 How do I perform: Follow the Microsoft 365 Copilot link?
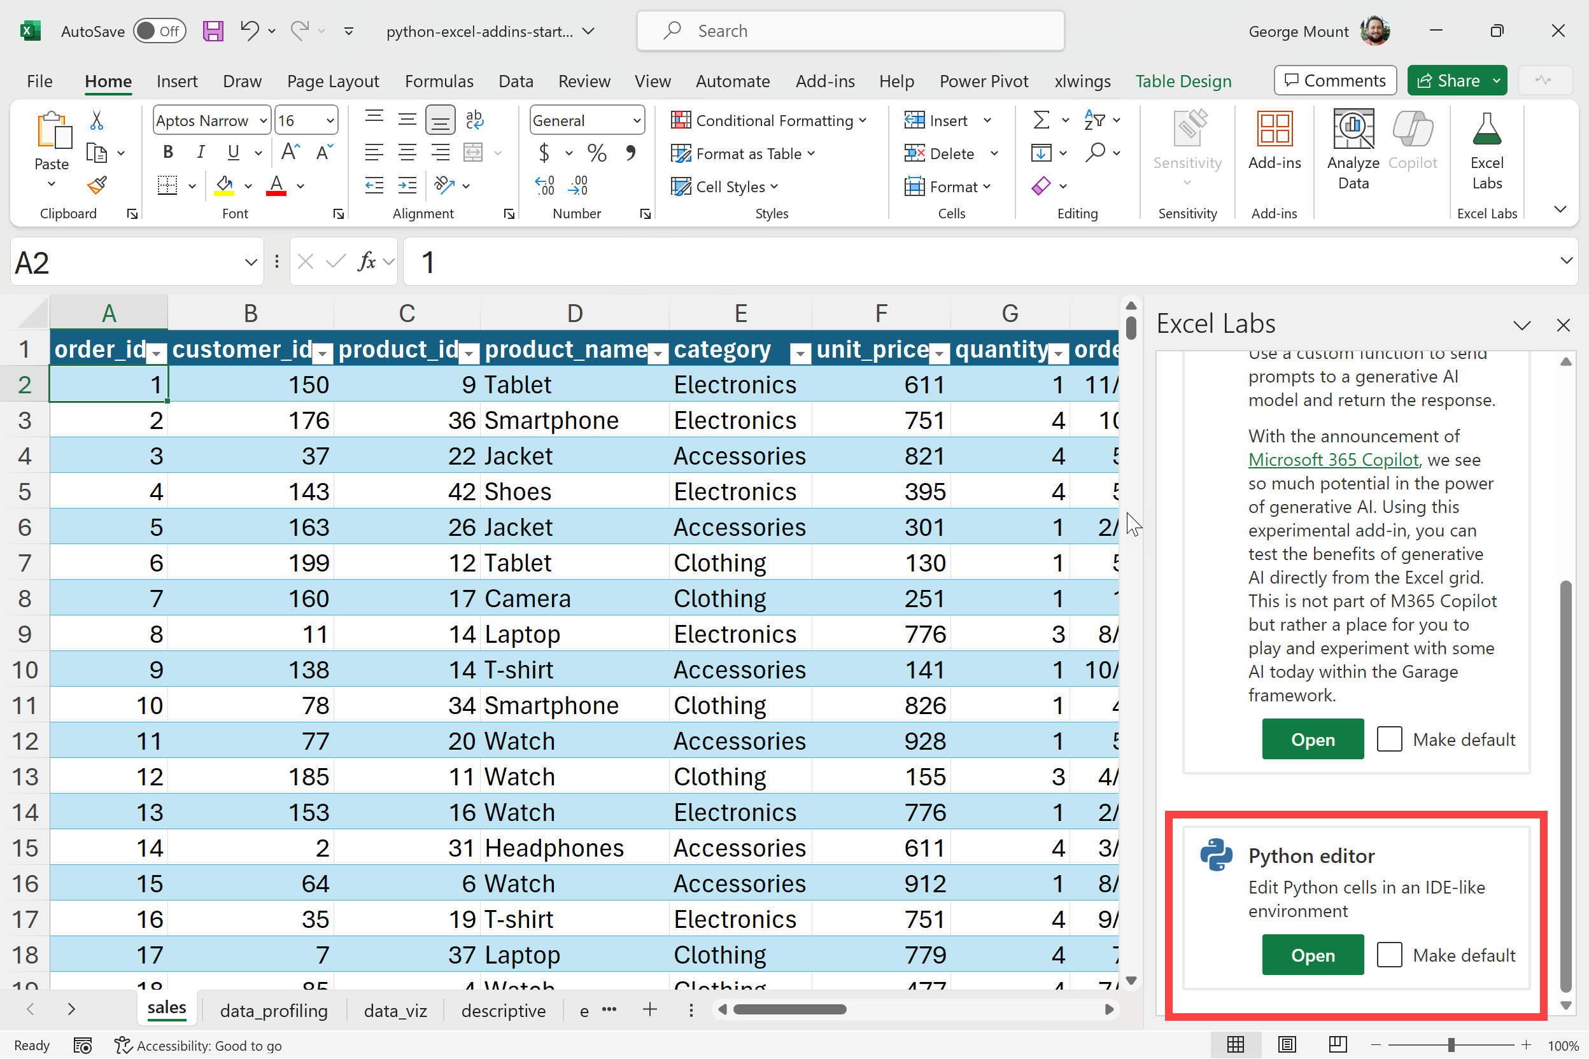click(1332, 460)
